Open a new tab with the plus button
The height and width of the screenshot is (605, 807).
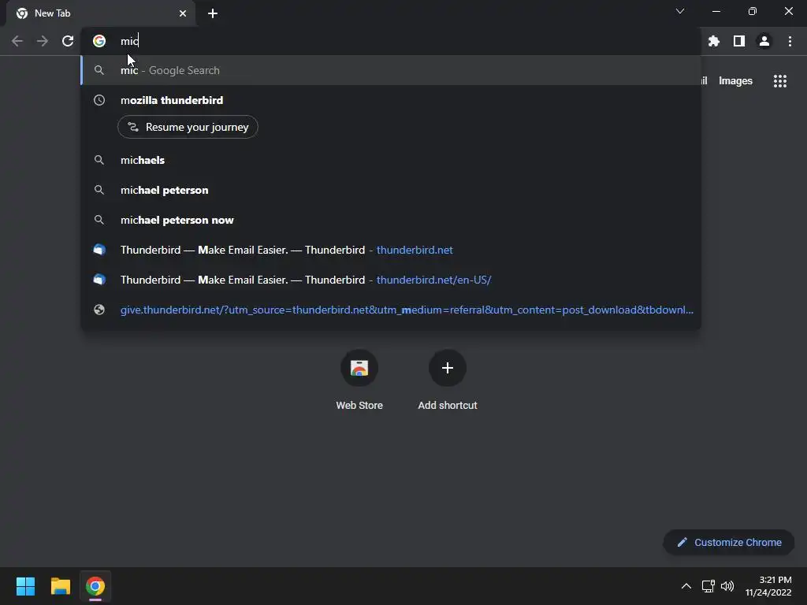[213, 13]
